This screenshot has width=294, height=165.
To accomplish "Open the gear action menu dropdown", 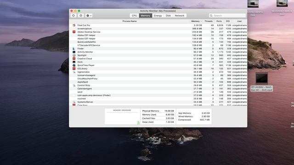I will pyautogui.click(x=89, y=16).
